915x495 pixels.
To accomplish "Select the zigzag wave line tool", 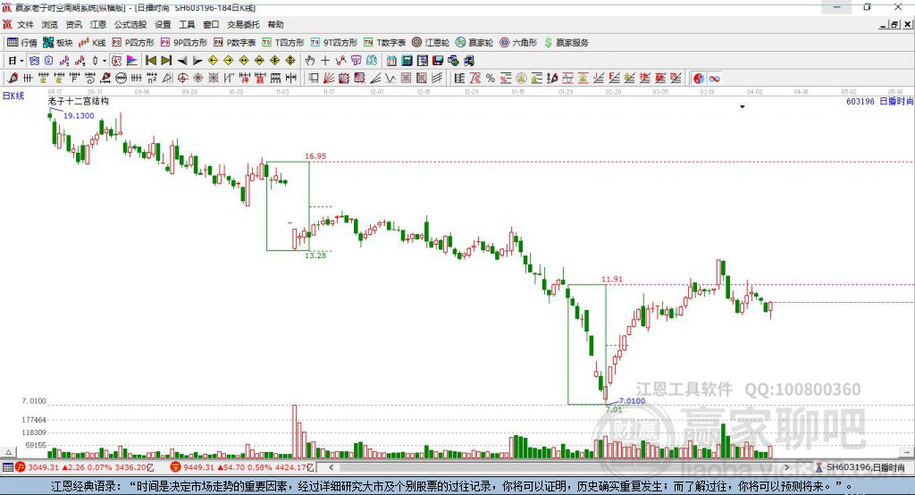I will tap(390, 79).
